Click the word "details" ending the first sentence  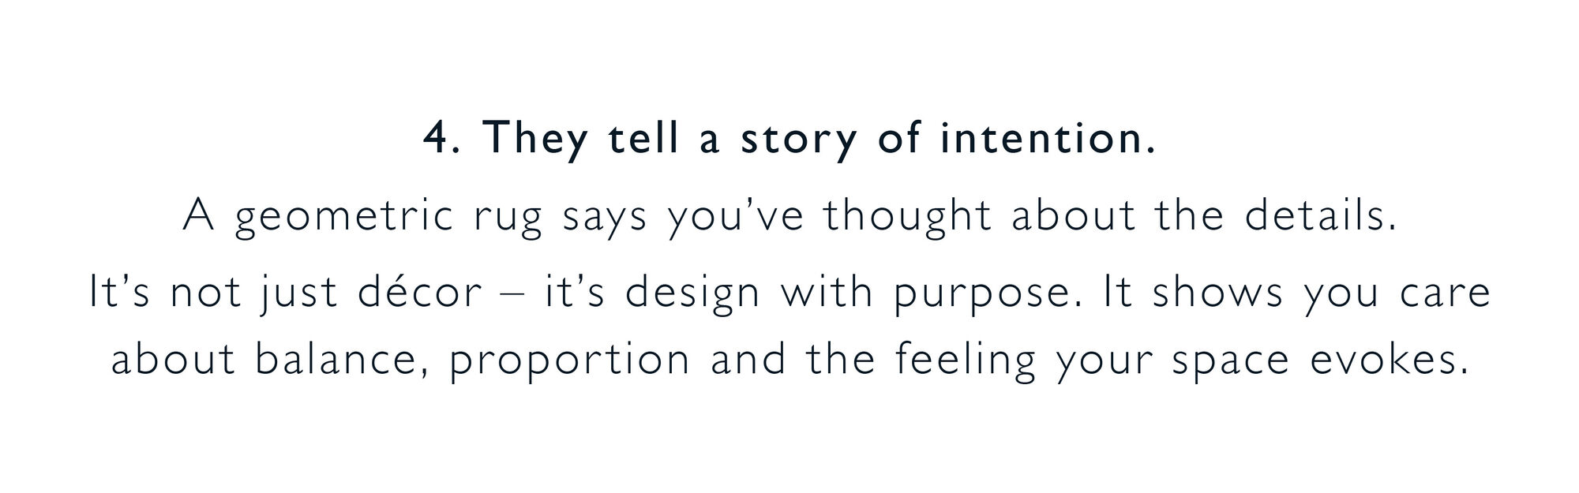(x=1314, y=215)
